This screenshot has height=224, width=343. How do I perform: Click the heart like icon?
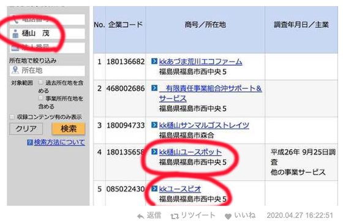click(228, 217)
